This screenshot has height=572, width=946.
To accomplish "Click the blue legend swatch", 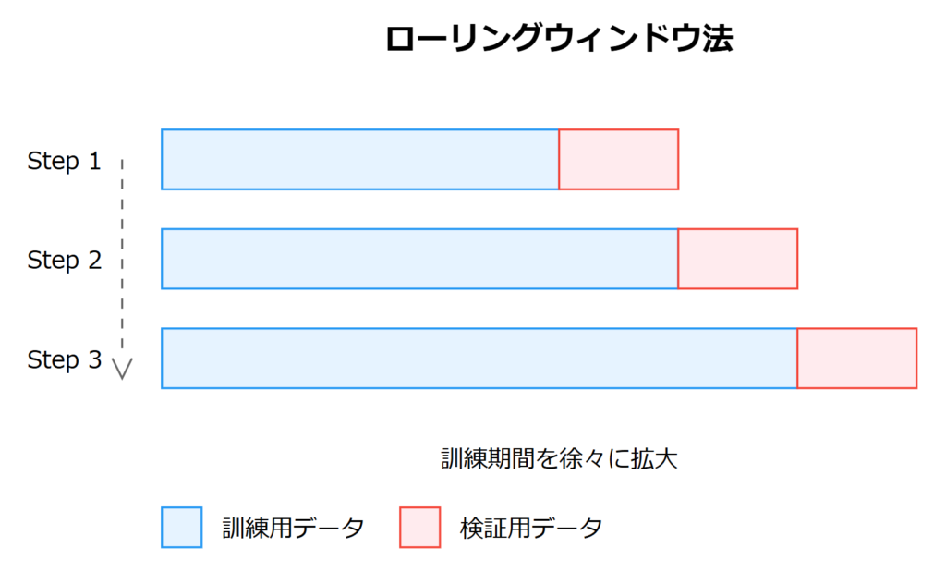I will pyautogui.click(x=181, y=527).
